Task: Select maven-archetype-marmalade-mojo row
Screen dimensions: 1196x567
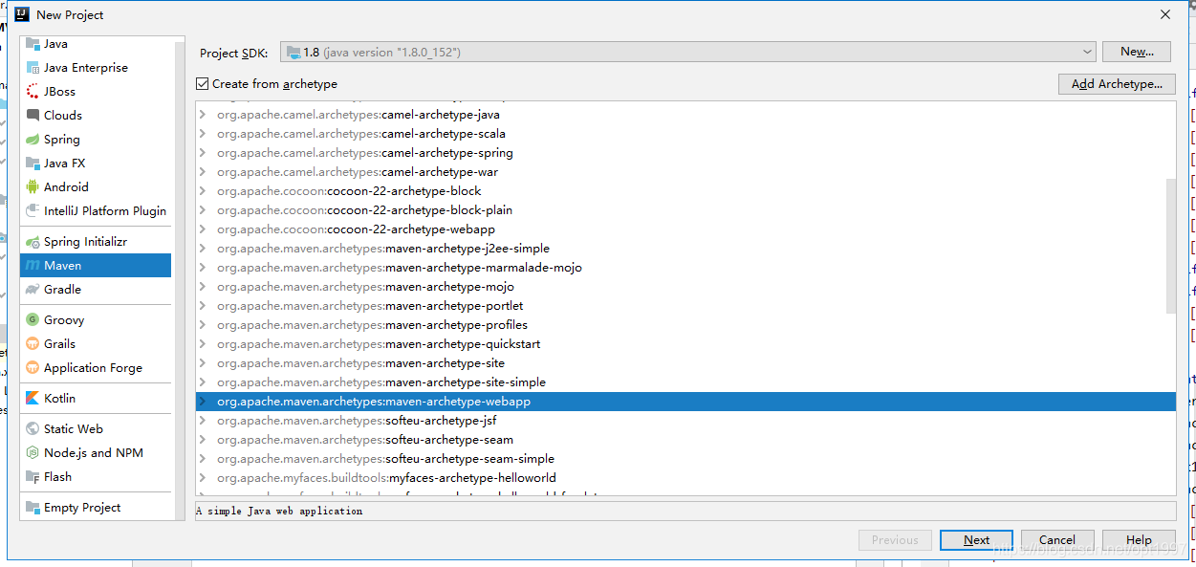Action: pos(685,268)
